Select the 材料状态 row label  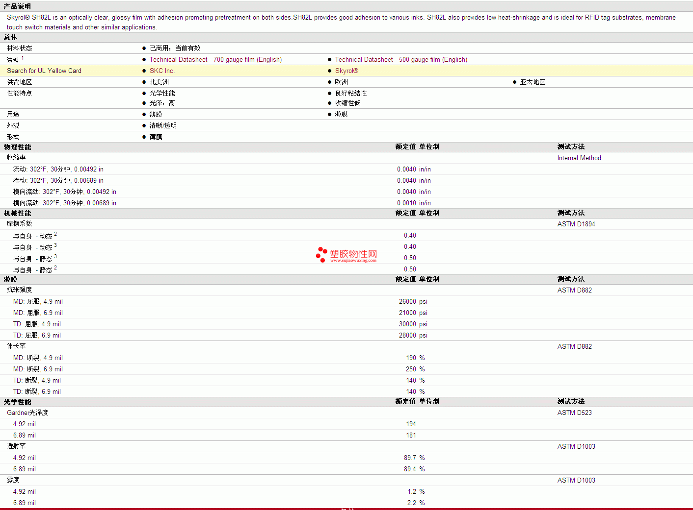click(x=19, y=48)
